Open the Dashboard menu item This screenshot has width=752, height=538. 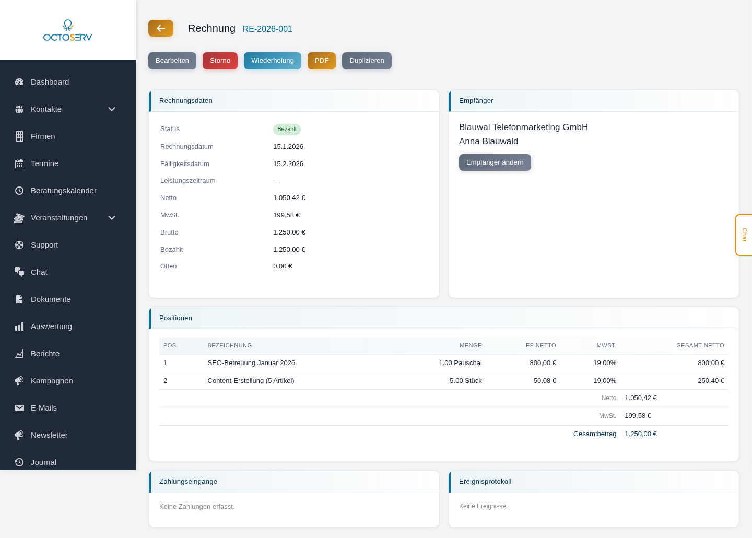[68, 82]
